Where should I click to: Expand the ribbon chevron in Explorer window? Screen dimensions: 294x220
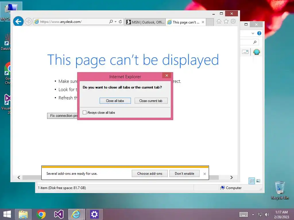point(253,33)
